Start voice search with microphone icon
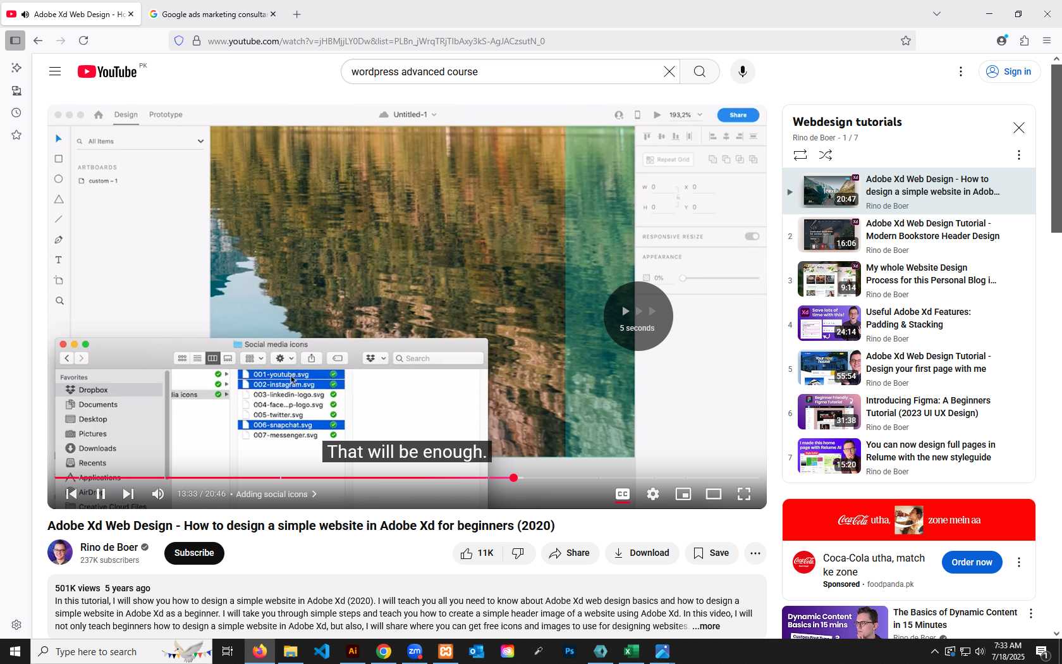 pyautogui.click(x=742, y=71)
